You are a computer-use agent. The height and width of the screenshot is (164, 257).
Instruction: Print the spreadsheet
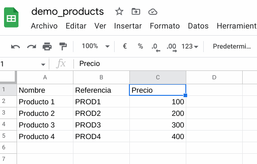pos(47,46)
